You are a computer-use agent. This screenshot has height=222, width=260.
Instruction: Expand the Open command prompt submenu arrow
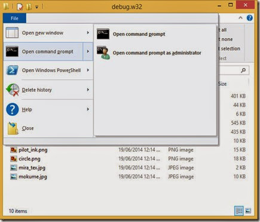(x=88, y=51)
